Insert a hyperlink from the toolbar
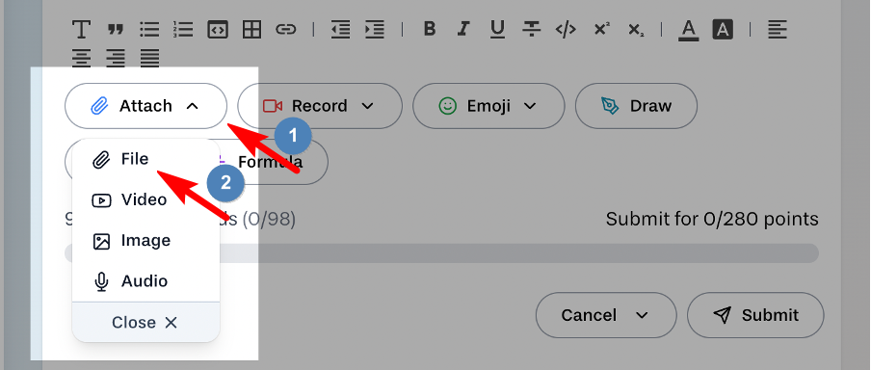871x370 pixels. 286,30
